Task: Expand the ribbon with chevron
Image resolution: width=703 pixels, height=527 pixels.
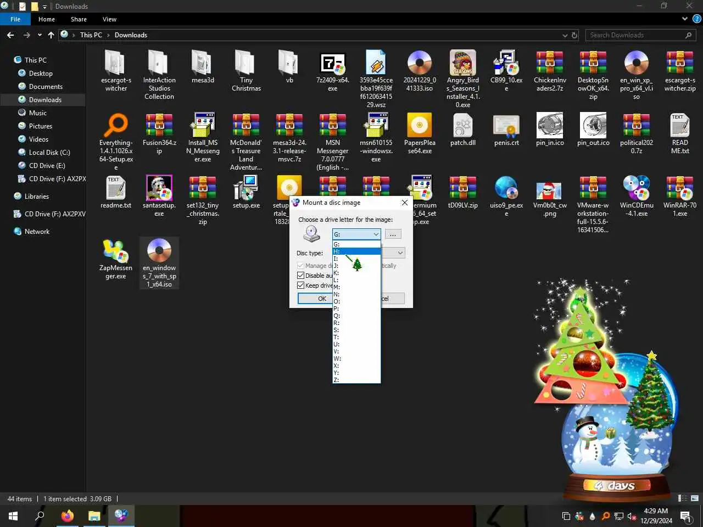Action: coord(685,19)
